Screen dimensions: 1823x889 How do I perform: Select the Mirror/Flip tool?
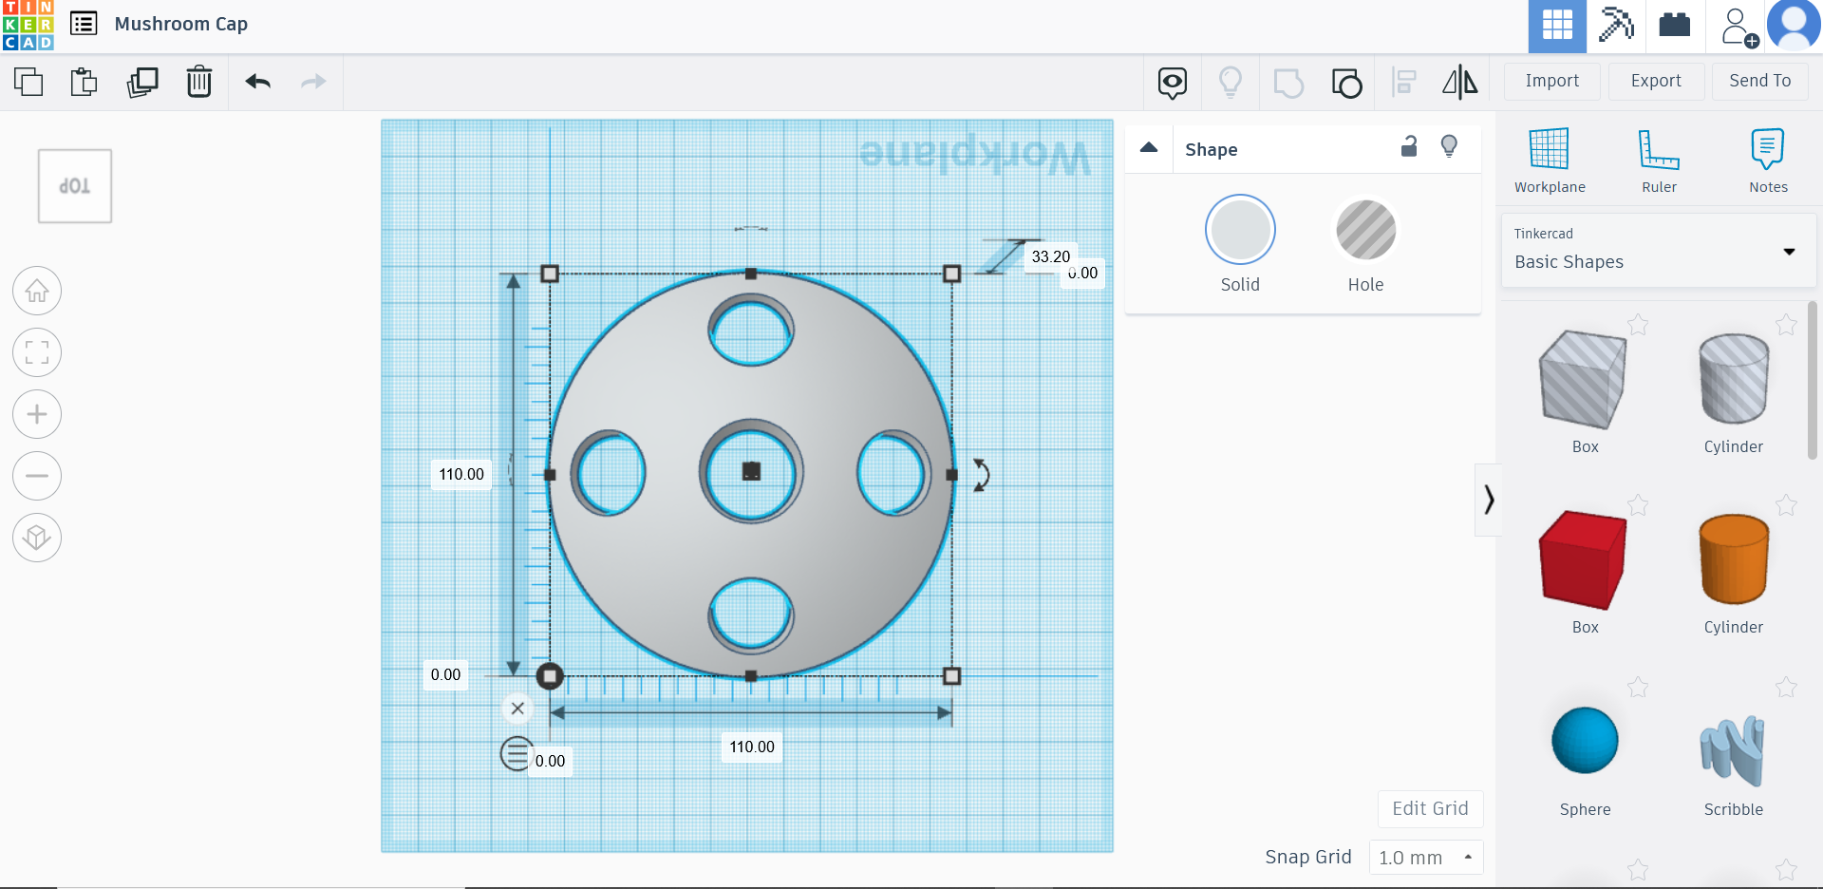click(x=1459, y=83)
